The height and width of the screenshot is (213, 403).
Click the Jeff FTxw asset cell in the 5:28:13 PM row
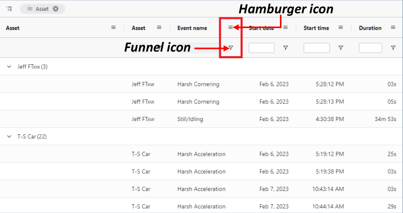[143, 102]
